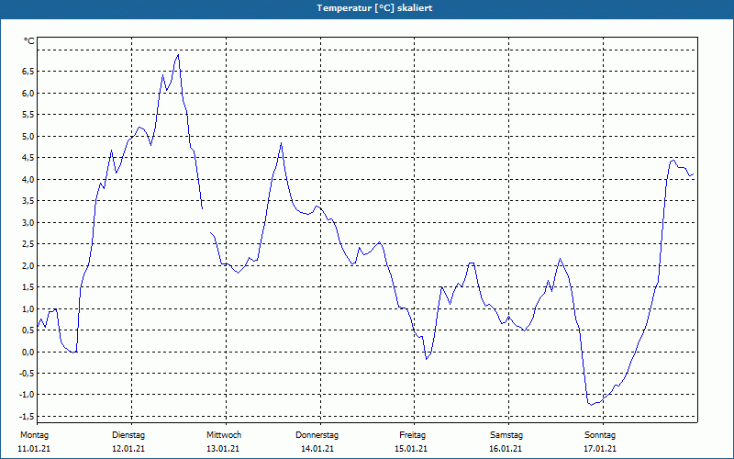Click the 1,5 y-axis value
Viewport: 734px width, 459px height.
pos(28,286)
